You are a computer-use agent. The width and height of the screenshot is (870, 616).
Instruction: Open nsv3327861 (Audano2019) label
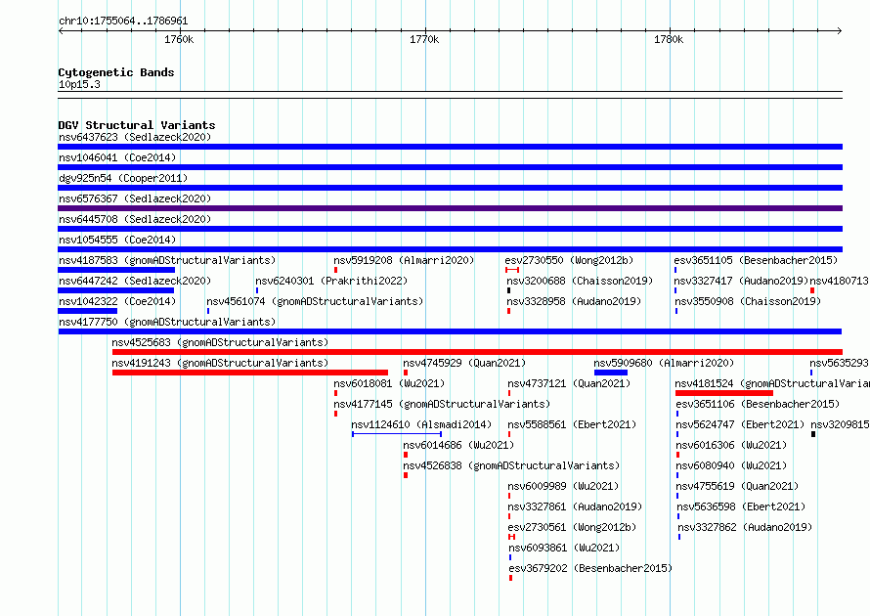click(575, 506)
